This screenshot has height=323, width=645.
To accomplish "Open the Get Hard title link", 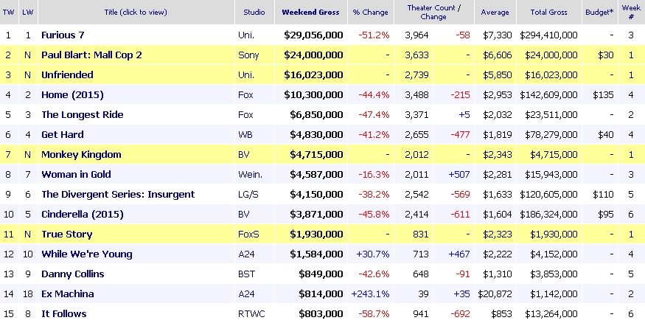I will (x=63, y=134).
